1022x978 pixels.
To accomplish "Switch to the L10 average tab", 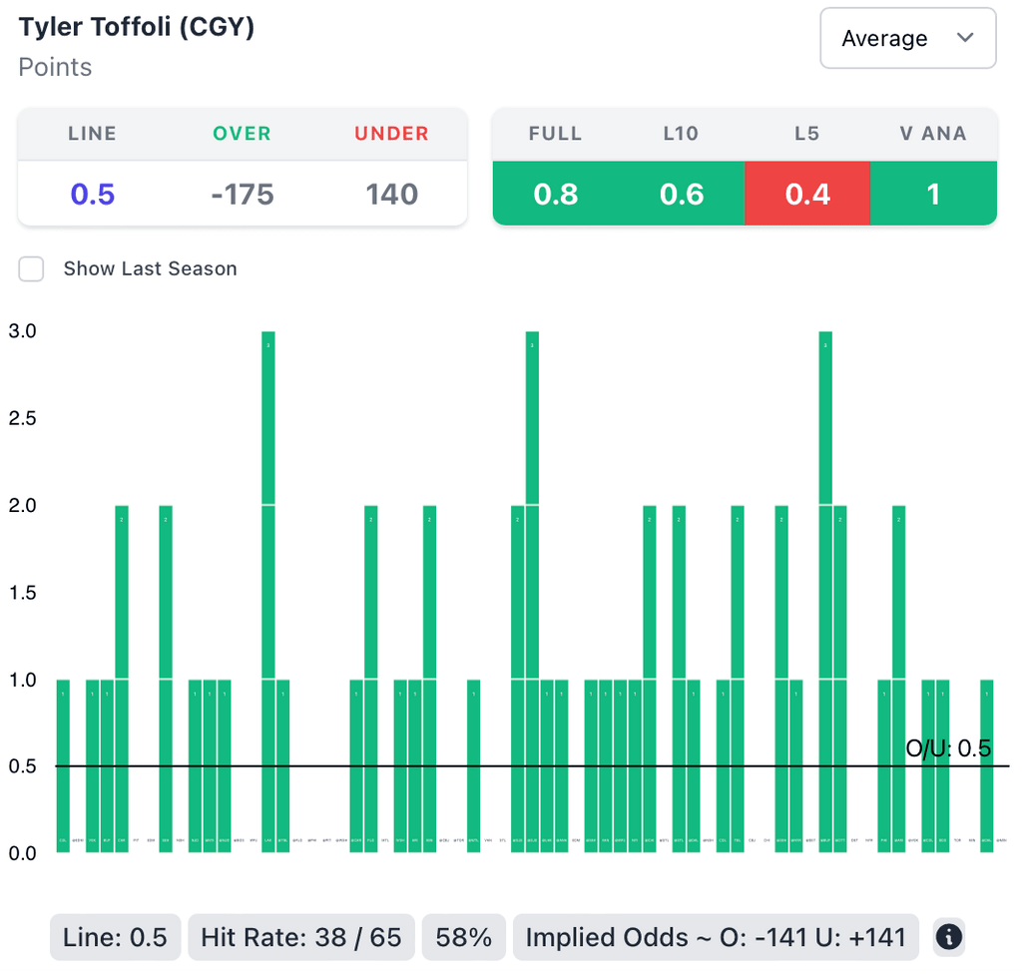I will pyautogui.click(x=682, y=193).
